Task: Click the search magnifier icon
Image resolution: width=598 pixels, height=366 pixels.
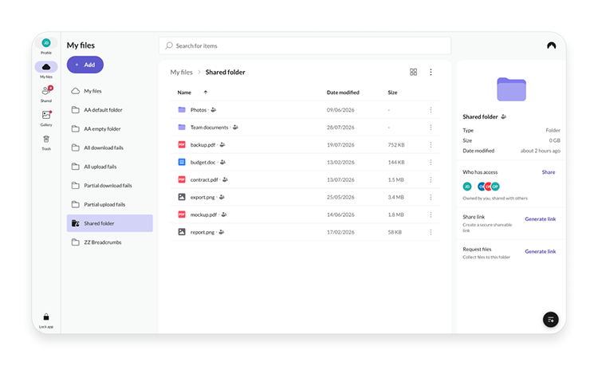Action: (x=169, y=45)
